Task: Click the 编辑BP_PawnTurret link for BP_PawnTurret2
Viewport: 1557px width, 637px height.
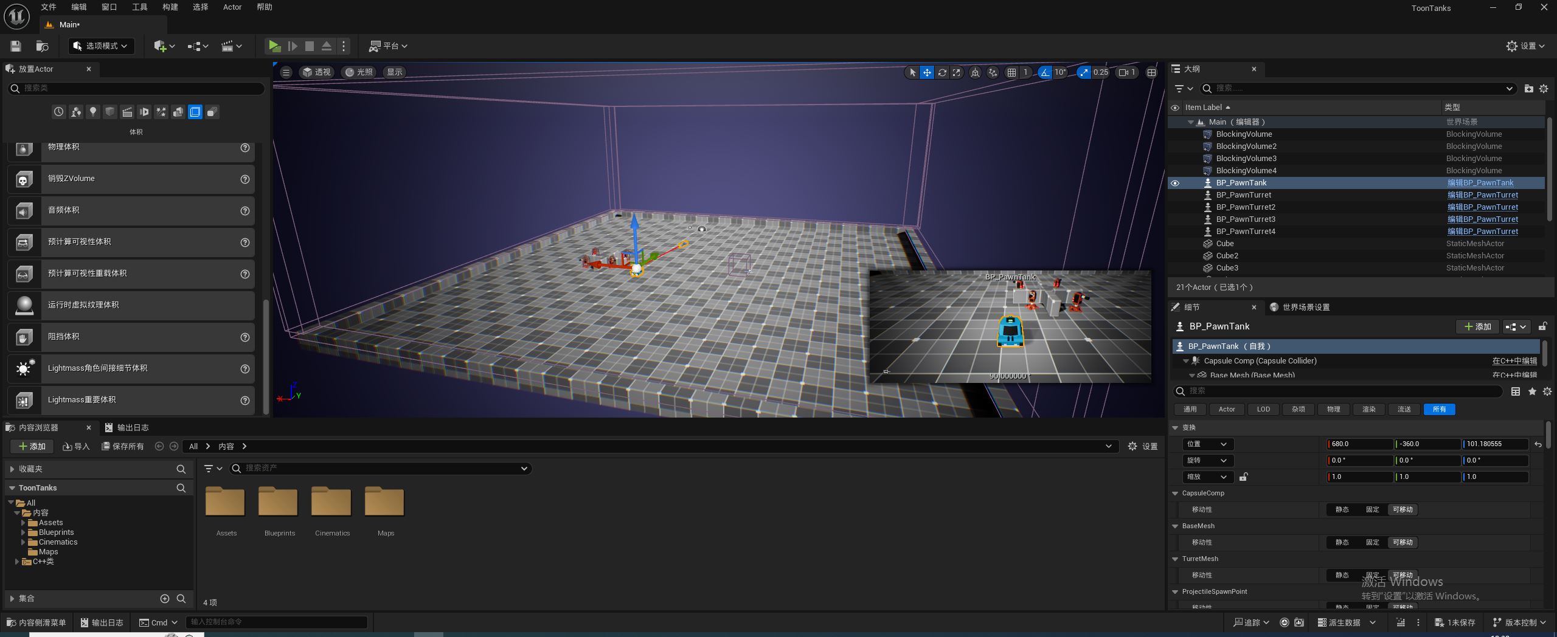Action: coord(1482,207)
